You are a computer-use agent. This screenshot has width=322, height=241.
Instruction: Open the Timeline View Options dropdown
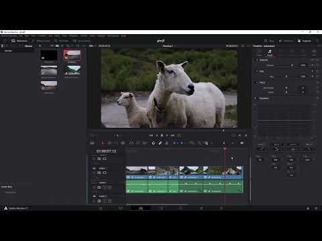93,143
